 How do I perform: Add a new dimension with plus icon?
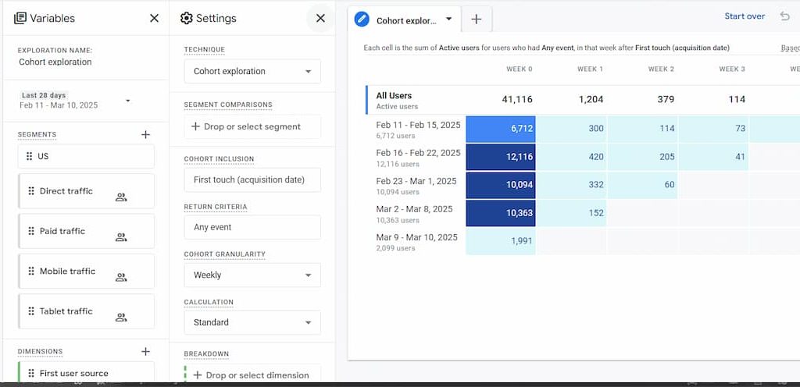click(x=145, y=351)
